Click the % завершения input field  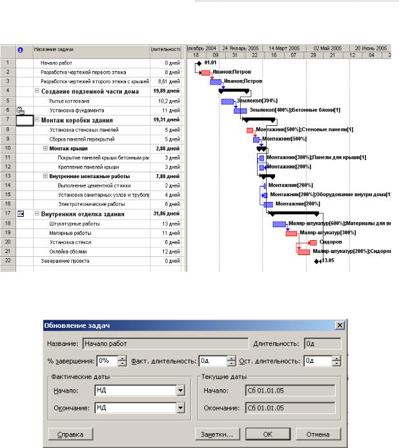[107, 361]
